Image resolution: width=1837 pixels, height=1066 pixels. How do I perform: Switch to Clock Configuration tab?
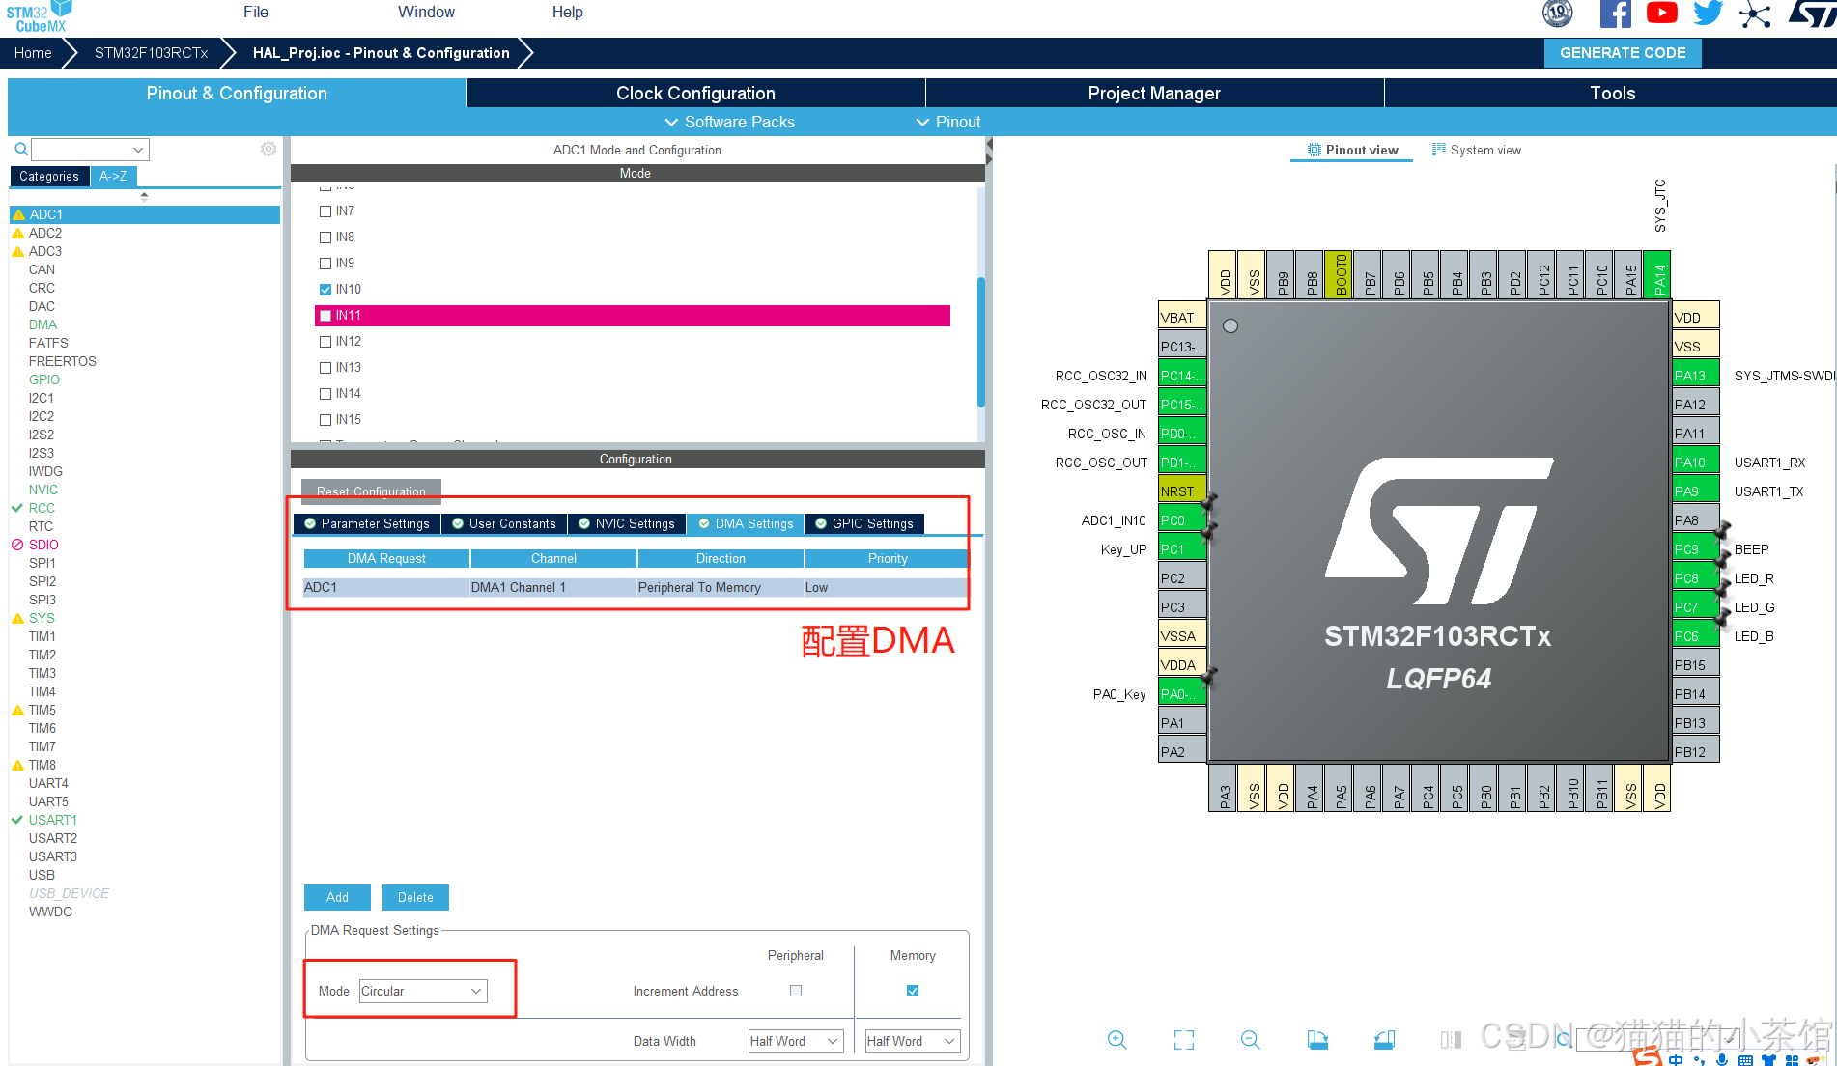point(695,94)
